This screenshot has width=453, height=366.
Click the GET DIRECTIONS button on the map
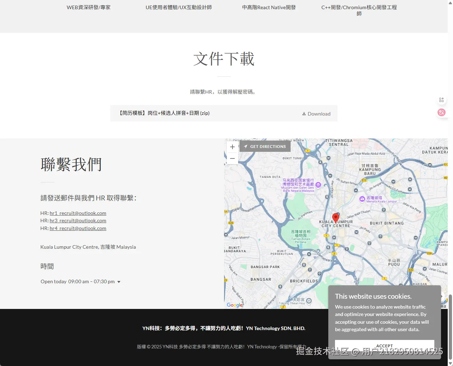(265, 146)
